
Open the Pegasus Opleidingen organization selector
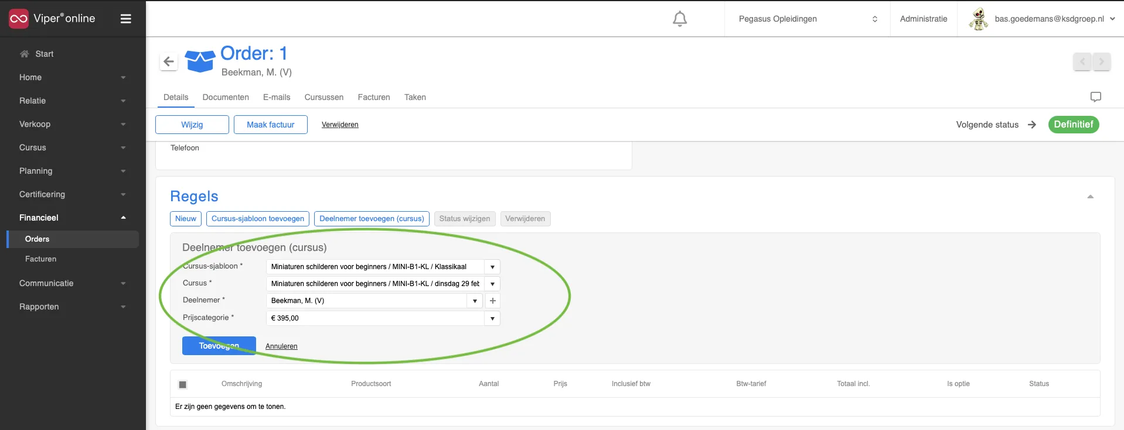[808, 19]
